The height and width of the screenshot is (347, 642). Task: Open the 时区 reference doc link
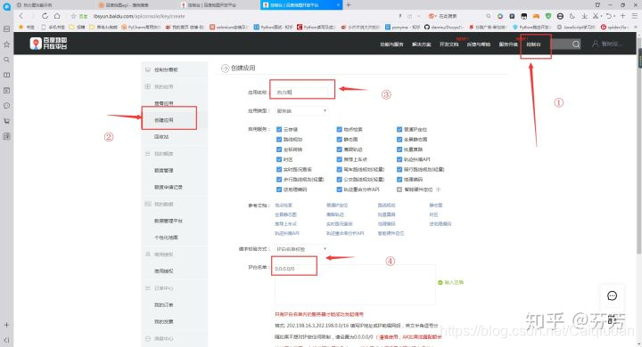pos(433,214)
